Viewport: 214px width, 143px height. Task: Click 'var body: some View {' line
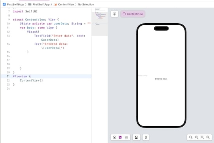point(39,28)
